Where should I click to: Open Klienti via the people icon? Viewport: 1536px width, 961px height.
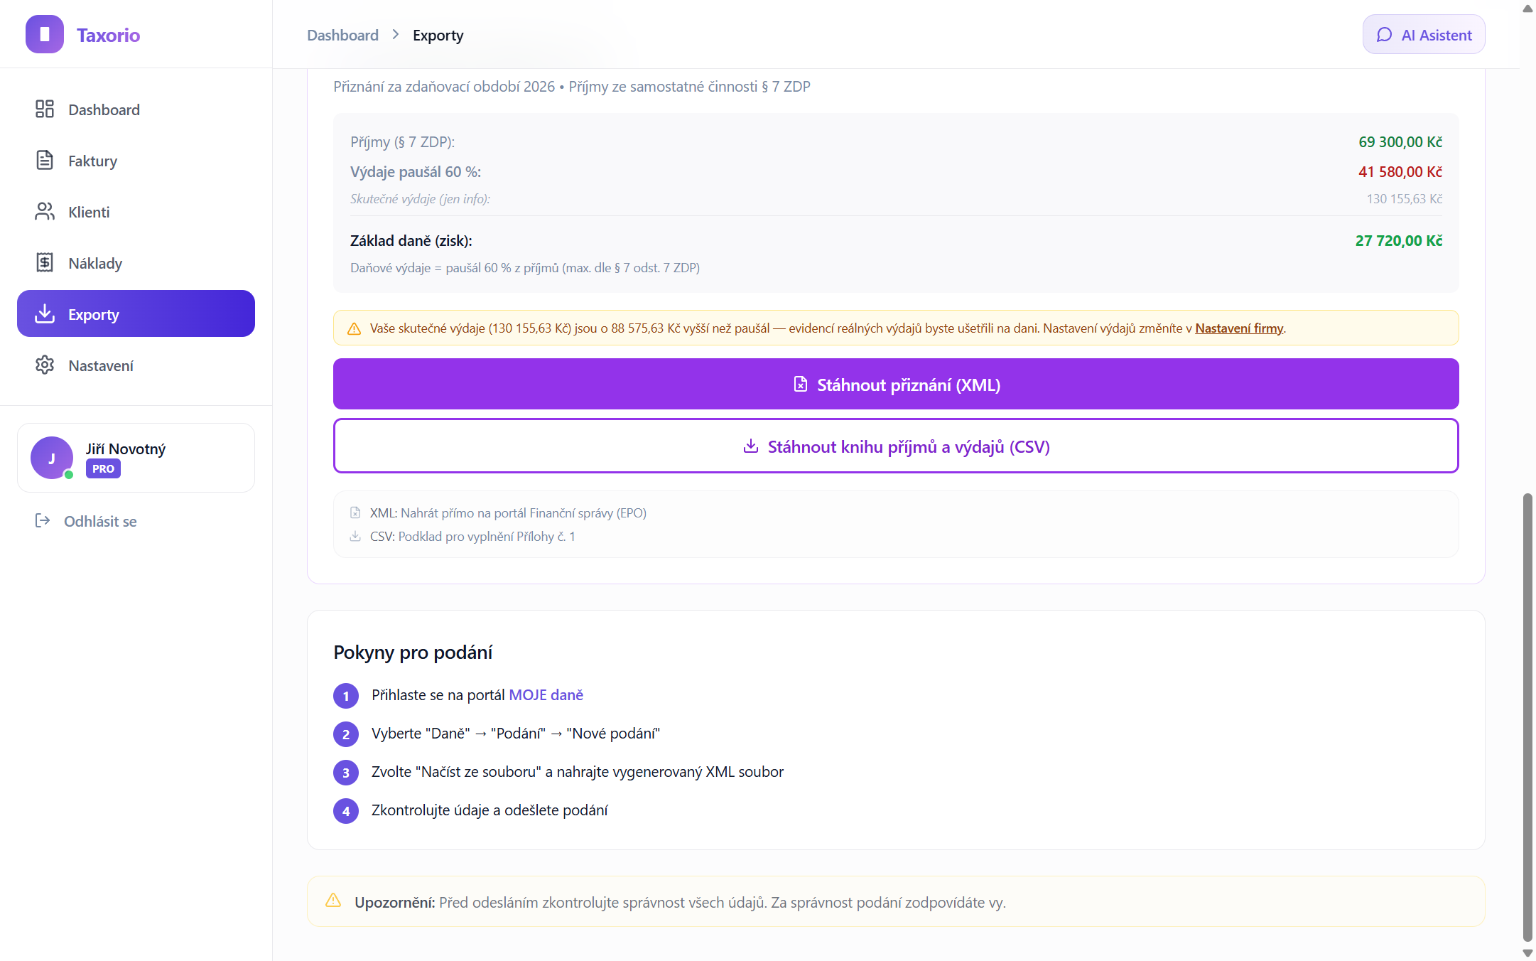click(45, 211)
